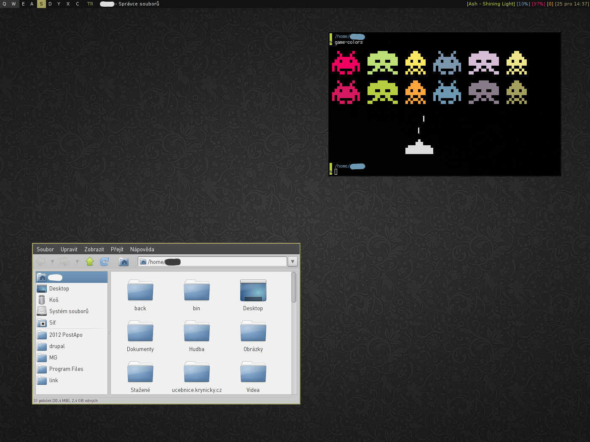Select the Videa folder icon
The image size is (590, 442).
(253, 372)
